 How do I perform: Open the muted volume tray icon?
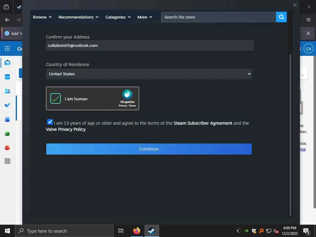coord(276,231)
